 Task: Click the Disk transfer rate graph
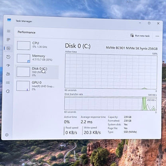pos(111,103)
